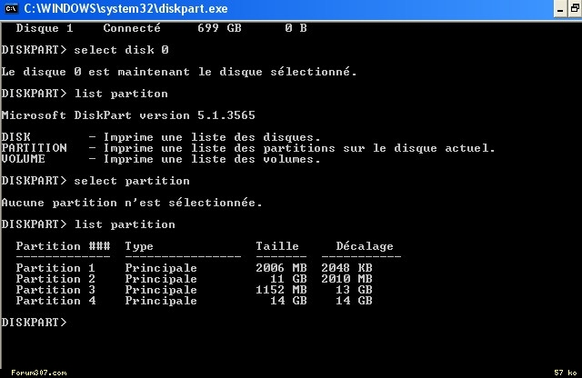The width and height of the screenshot is (582, 378).
Task: Click the console icon in the title bar
Action: tap(10, 8)
